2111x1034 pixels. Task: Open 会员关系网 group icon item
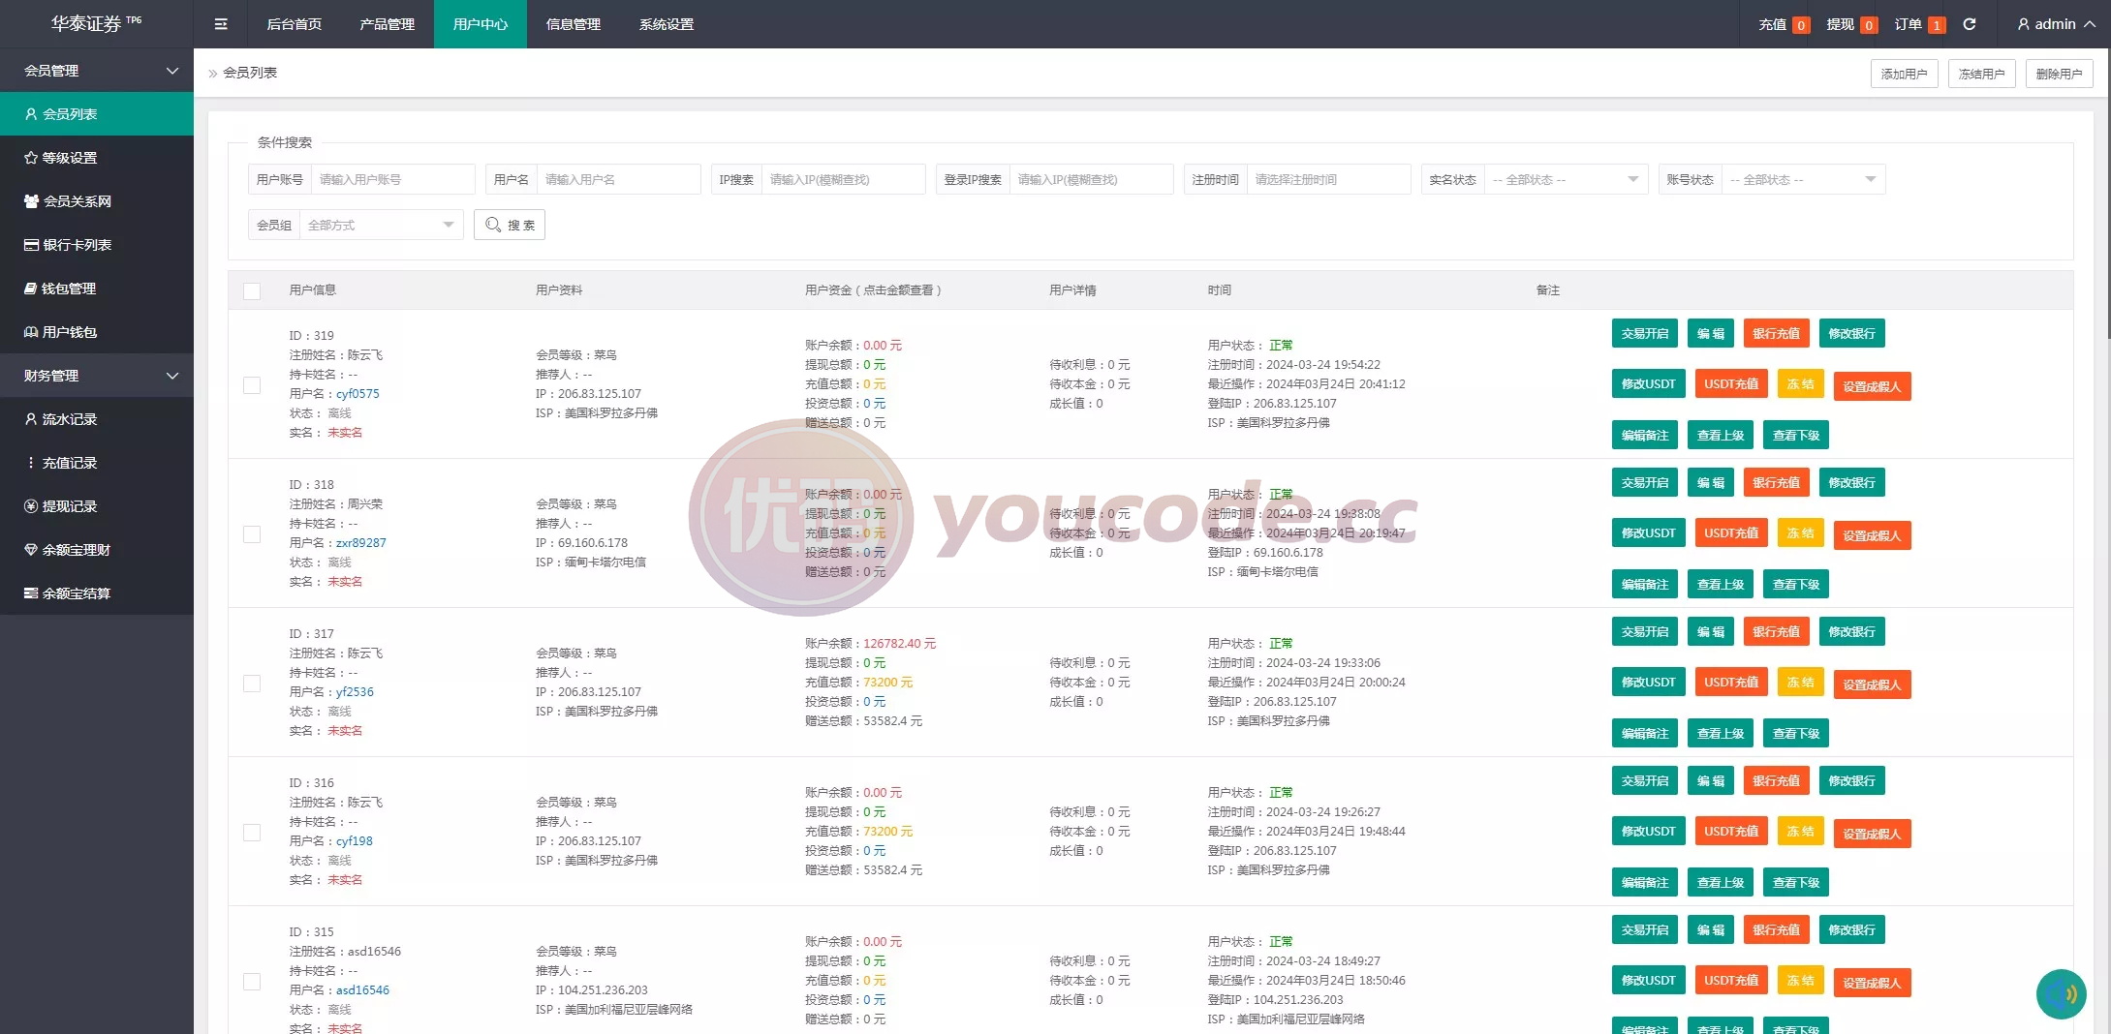coord(31,201)
